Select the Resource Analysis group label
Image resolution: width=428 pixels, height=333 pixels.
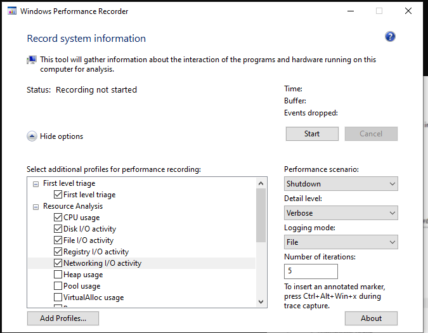pyautogui.click(x=73, y=206)
